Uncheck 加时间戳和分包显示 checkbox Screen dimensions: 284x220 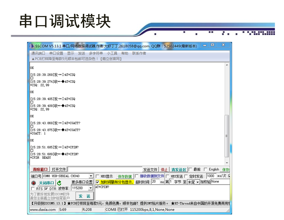[x=97, y=182]
